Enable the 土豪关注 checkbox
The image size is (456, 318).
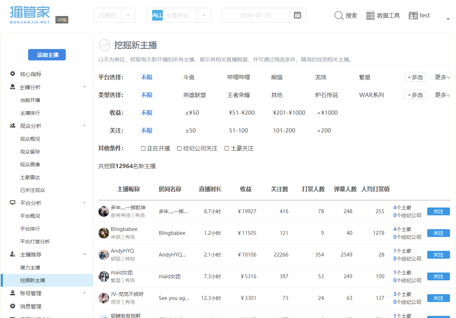(227, 149)
